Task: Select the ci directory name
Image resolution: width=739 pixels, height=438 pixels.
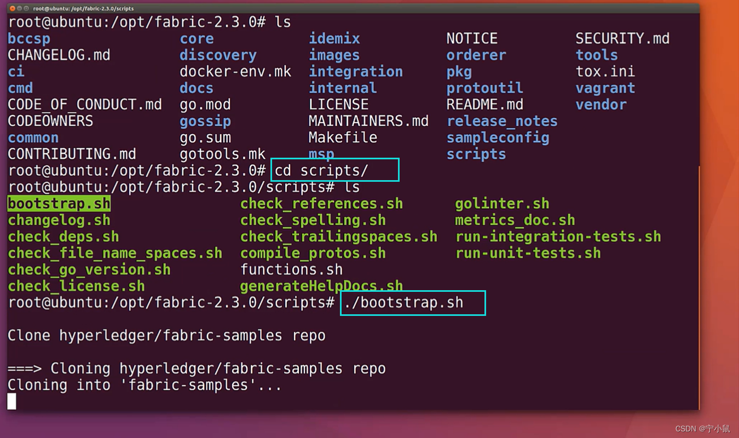Action: tap(16, 72)
